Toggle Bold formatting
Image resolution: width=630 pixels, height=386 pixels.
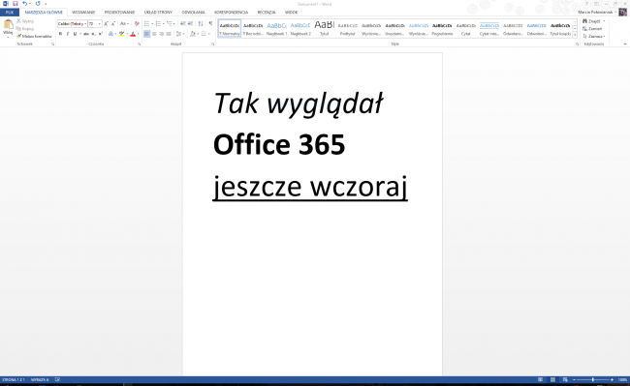[61, 34]
